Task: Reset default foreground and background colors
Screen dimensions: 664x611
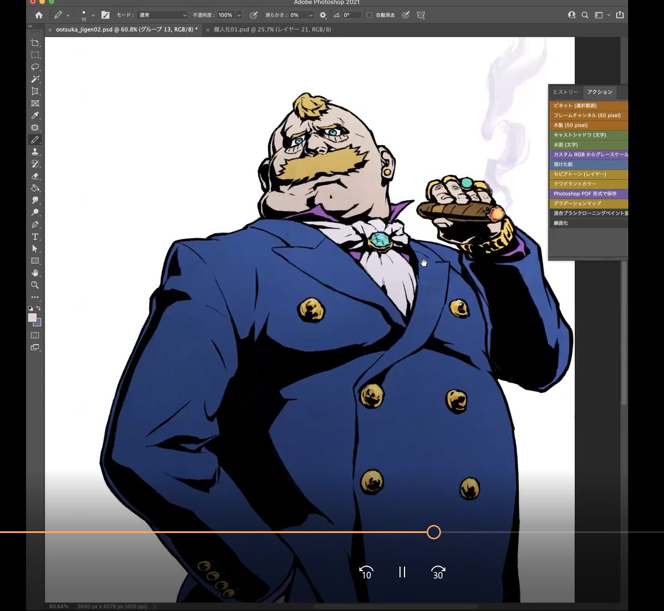Action: tap(31, 309)
